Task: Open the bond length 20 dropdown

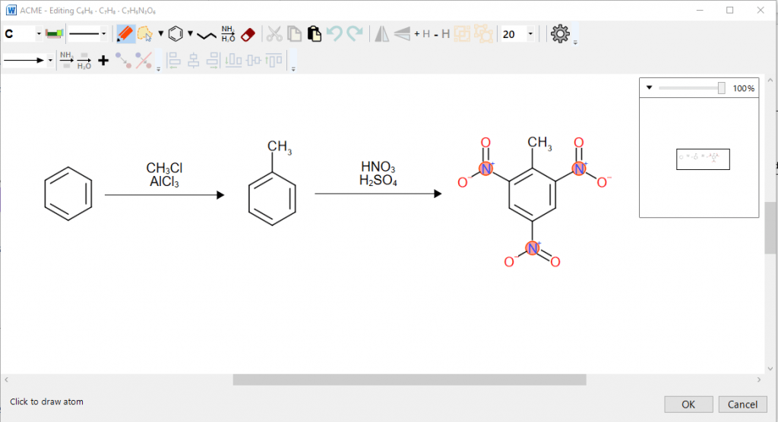Action: [x=530, y=34]
